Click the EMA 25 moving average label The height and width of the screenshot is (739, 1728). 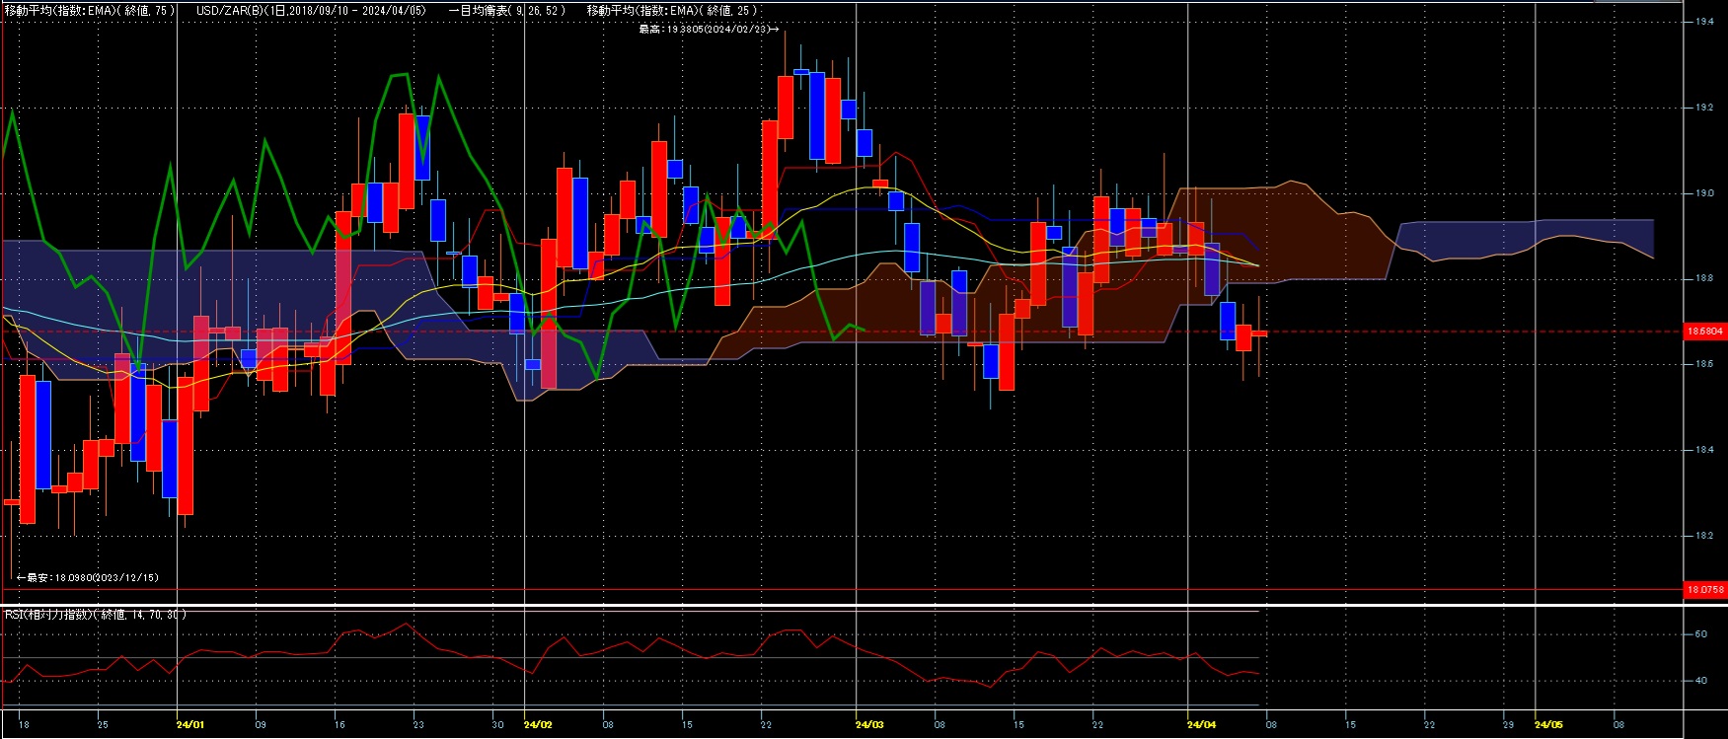pos(672,11)
